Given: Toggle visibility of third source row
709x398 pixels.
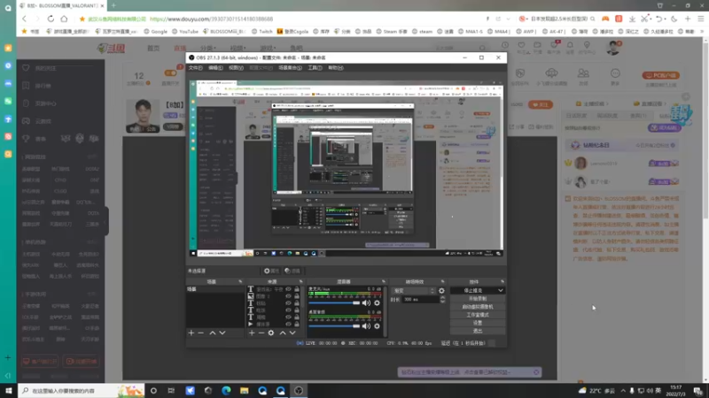Looking at the screenshot, I should (x=289, y=303).
